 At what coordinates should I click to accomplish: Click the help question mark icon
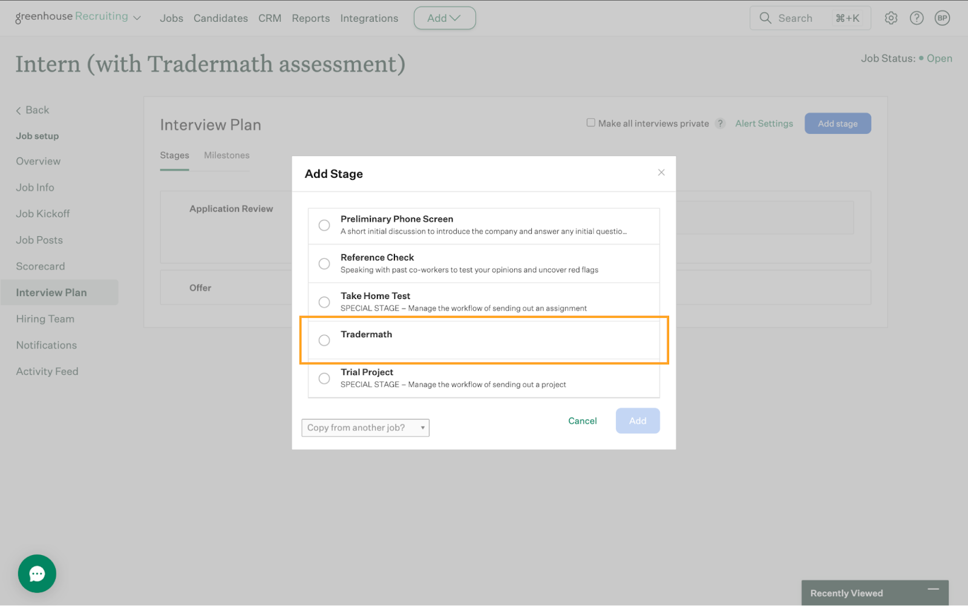click(917, 18)
